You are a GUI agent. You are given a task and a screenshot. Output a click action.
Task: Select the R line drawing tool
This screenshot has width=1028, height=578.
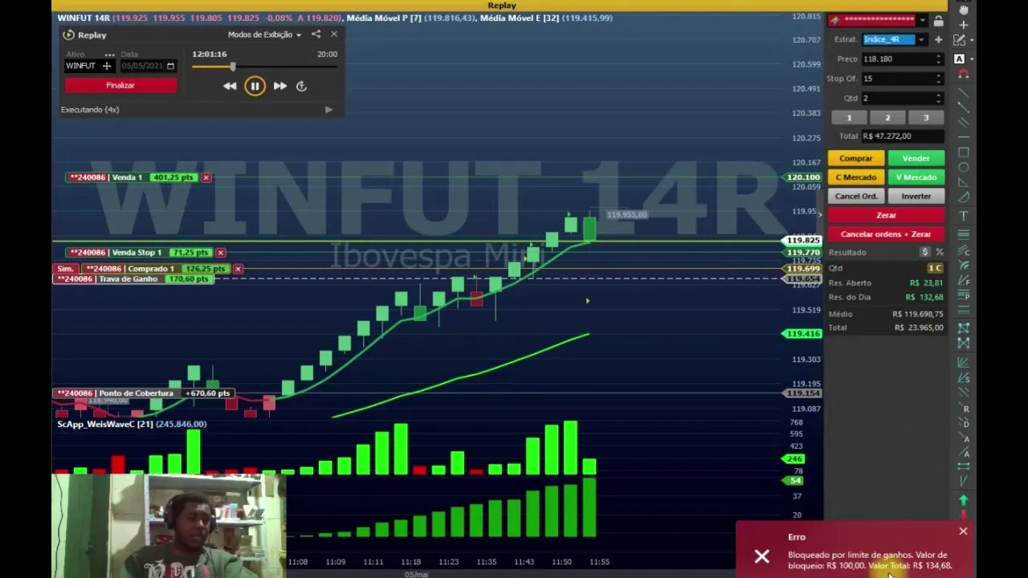(x=964, y=409)
